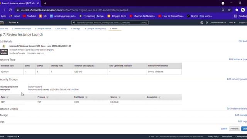Open the Privacy Policy footer link

tap(213, 136)
